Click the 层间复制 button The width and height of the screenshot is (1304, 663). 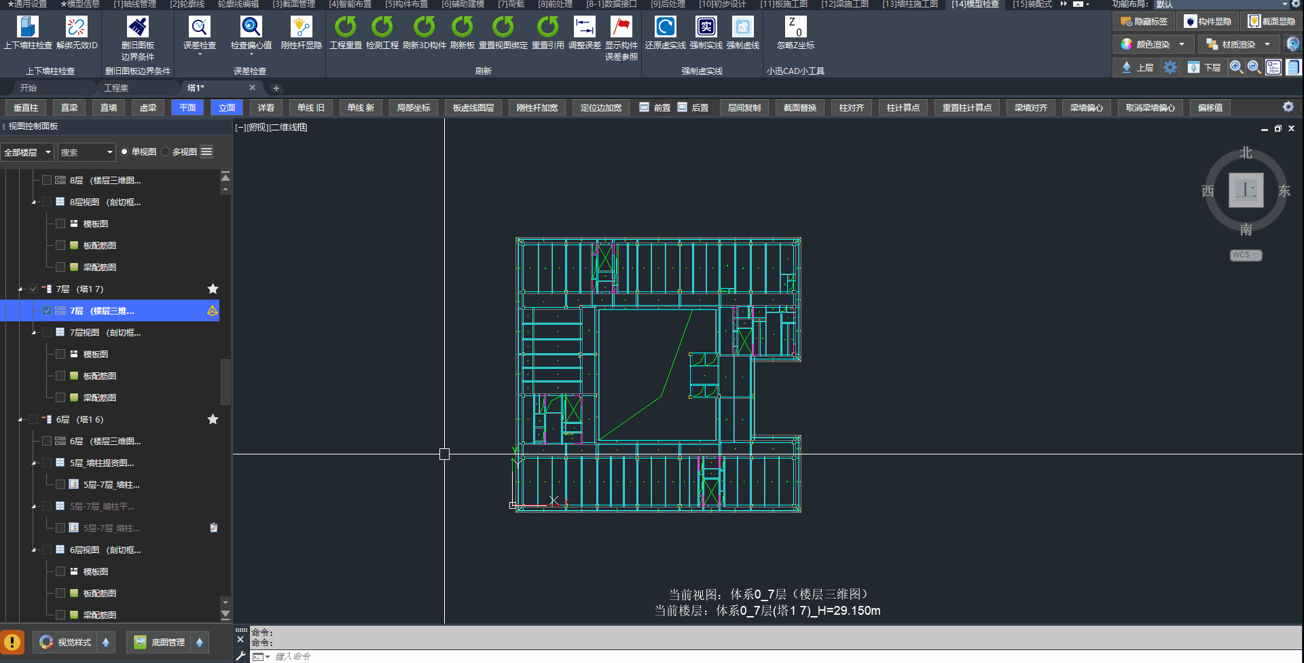coord(744,108)
